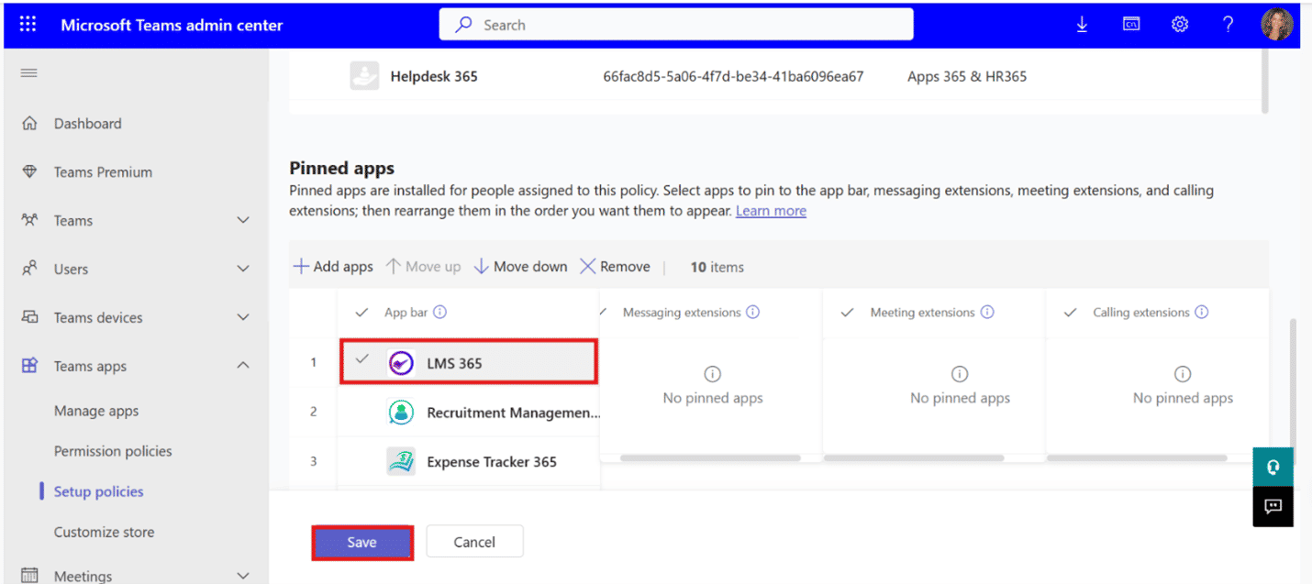Toggle the Meeting extensions column checkmark
Screen dimensions: 1312x584
click(x=849, y=313)
